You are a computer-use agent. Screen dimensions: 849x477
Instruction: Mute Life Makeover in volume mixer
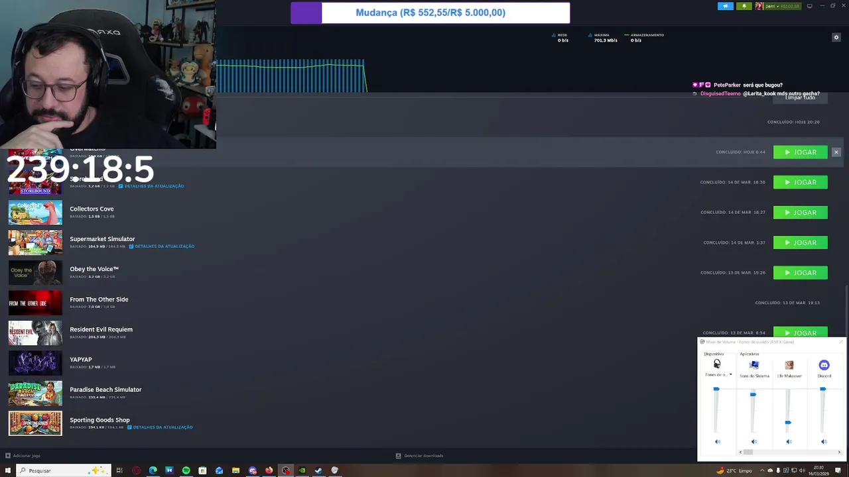tap(789, 442)
